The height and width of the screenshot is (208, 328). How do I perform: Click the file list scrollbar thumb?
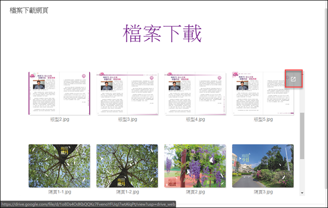[302, 136]
